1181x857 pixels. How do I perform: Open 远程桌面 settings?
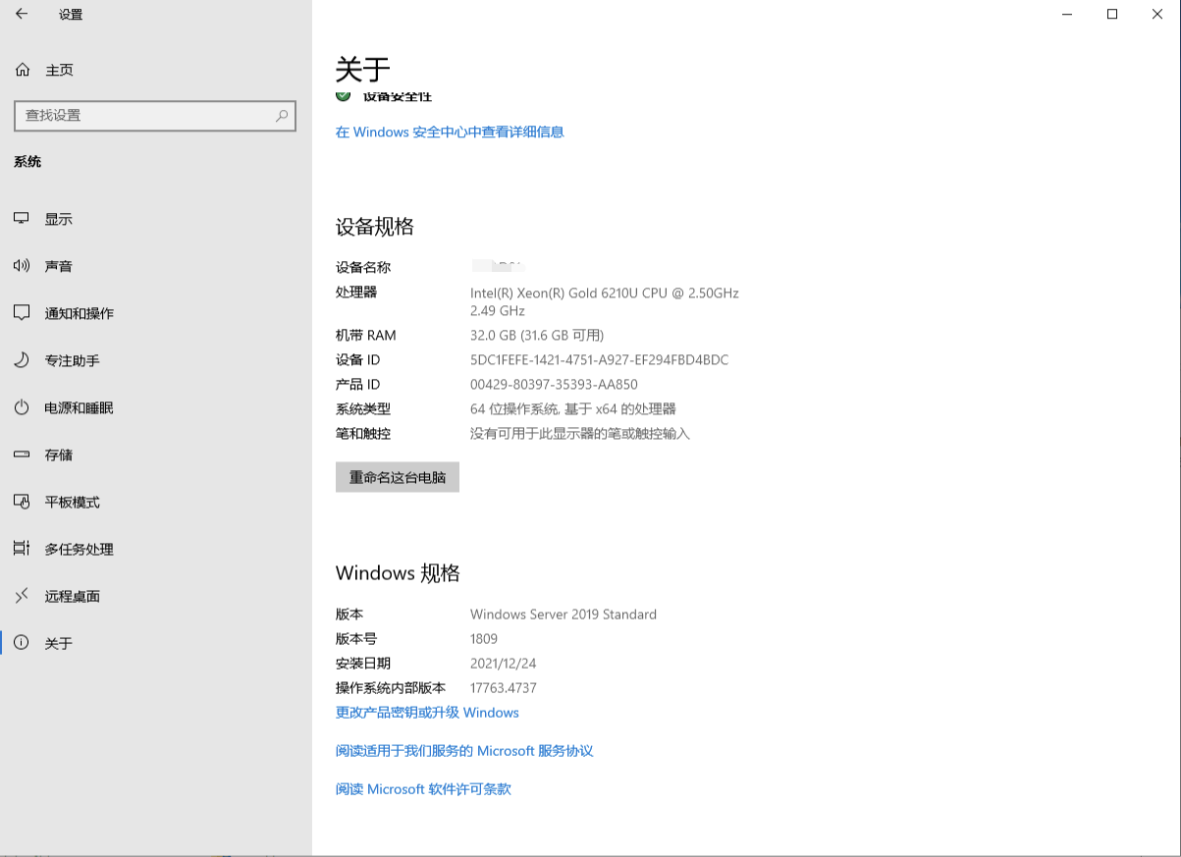click(156, 596)
